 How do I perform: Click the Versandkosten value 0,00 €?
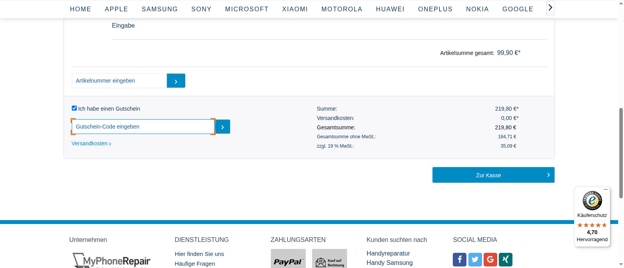point(510,118)
